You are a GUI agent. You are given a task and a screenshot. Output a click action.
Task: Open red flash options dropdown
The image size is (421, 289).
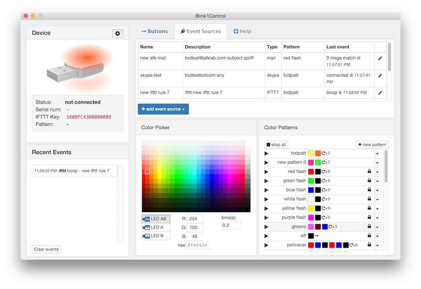(377, 172)
